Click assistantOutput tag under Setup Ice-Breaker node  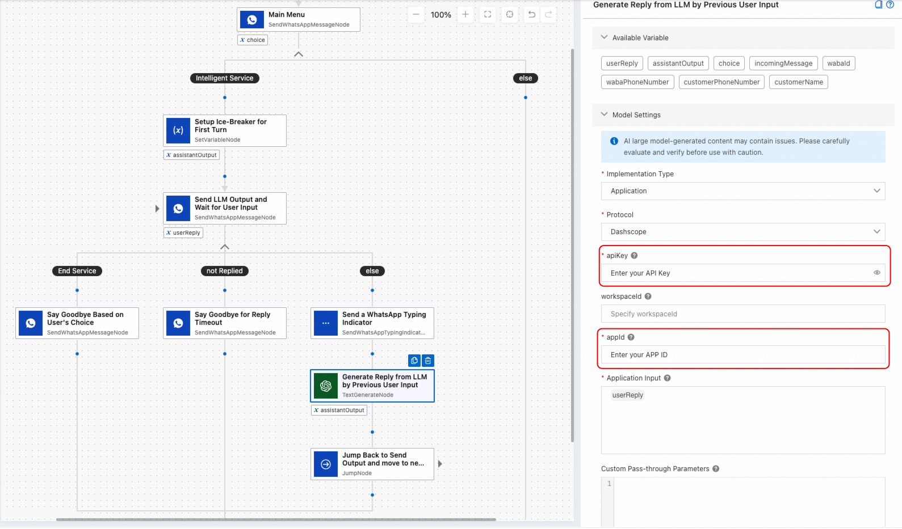(191, 155)
